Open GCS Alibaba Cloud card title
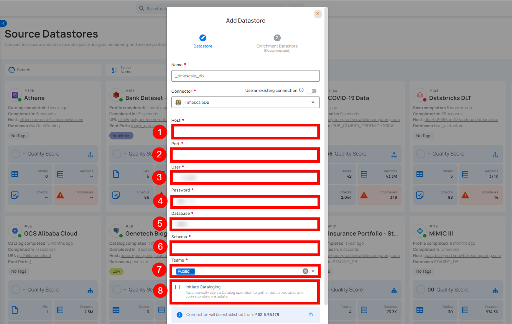This screenshot has width=512, height=324. 51,233
